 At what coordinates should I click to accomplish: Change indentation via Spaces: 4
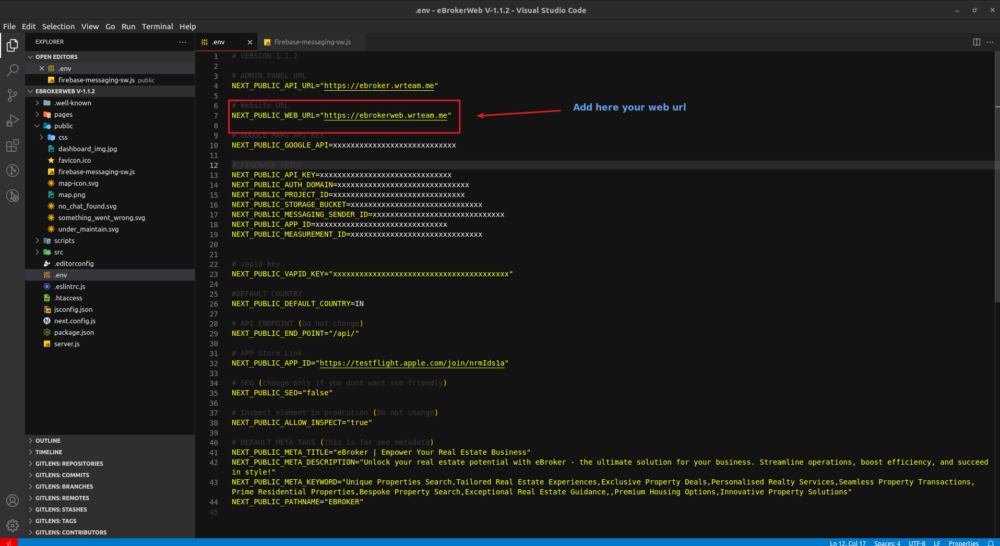[887, 543]
